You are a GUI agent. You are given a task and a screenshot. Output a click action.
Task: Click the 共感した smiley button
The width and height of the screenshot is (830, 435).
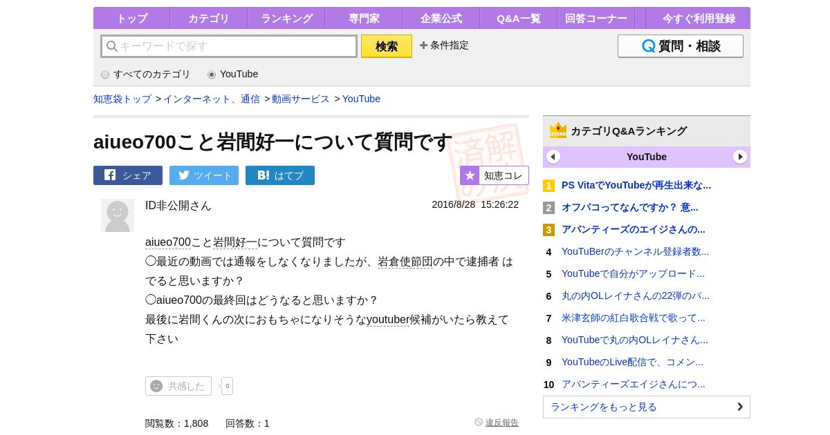pos(178,386)
